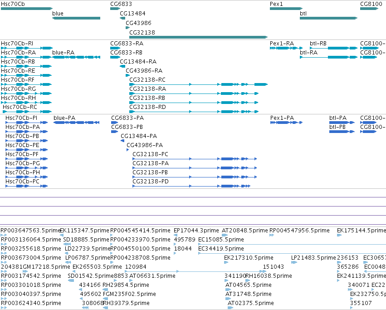Click EST RH39379.5prime

click(x=126, y=303)
